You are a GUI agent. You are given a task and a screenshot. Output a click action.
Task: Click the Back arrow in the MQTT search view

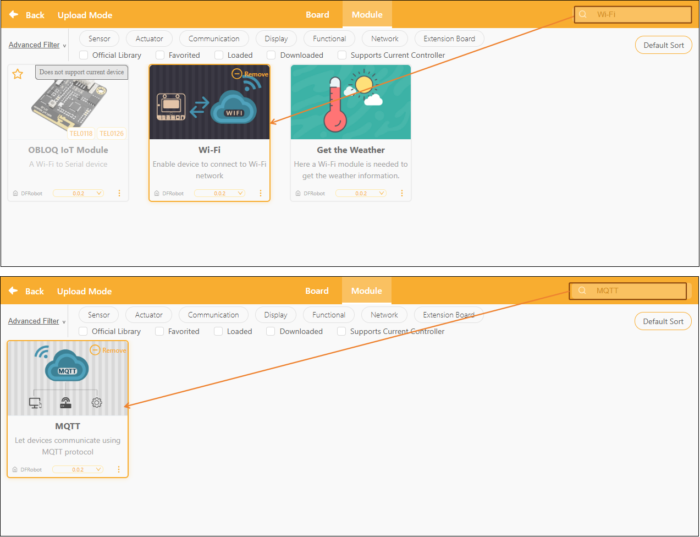pos(14,291)
